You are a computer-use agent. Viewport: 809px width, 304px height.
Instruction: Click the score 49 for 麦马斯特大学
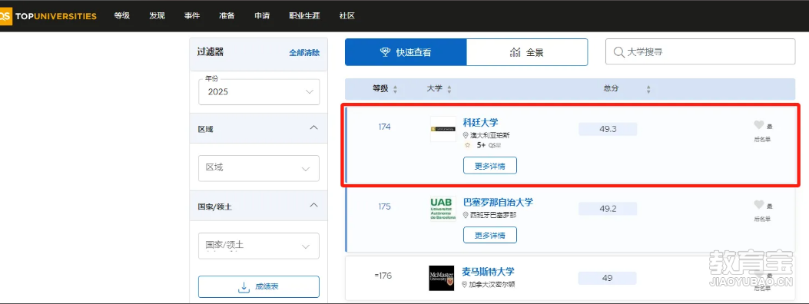pyautogui.click(x=608, y=278)
